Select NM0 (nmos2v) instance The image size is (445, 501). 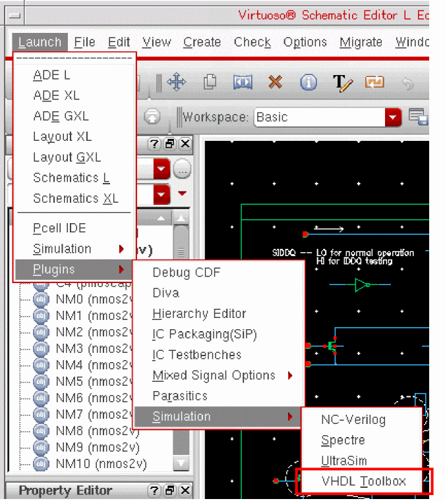(94, 300)
